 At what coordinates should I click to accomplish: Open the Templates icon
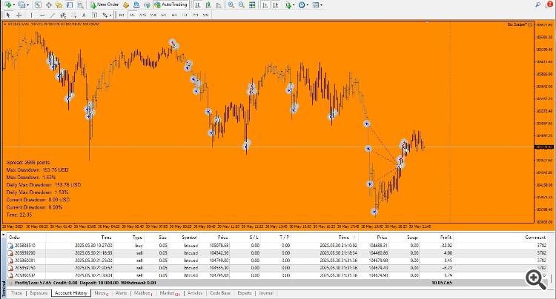316,5
